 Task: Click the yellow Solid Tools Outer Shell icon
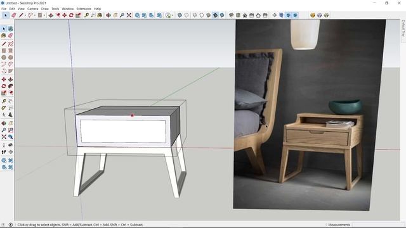click(x=313, y=15)
